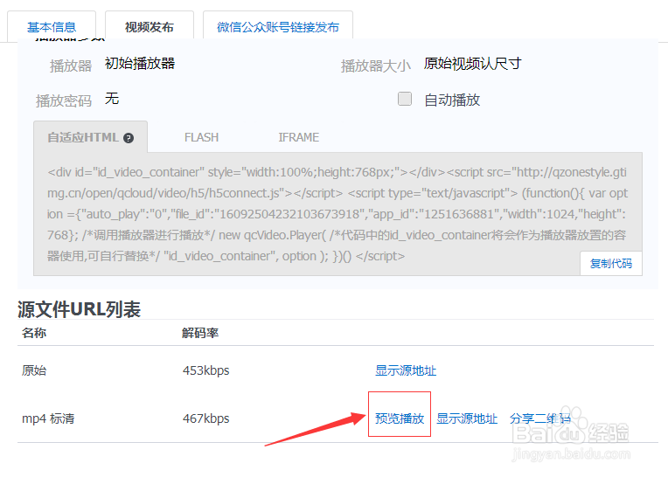Screen dimensions: 668x477
Task: Enable the 自动播放 checkbox
Action: 404,99
